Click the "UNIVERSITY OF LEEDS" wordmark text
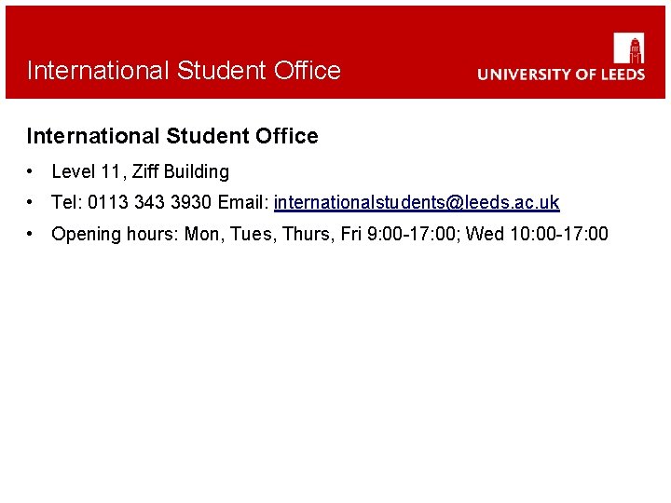The width and height of the screenshot is (671, 503). (x=561, y=74)
